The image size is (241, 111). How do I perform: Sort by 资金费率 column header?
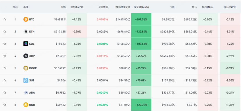tap(103, 7)
